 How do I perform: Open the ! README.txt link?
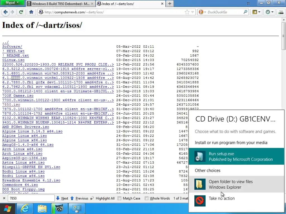click(16, 55)
